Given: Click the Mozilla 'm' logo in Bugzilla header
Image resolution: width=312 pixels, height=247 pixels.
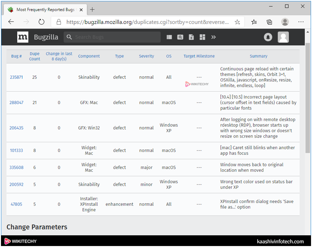Looking at the screenshot, I should click(x=23, y=37).
